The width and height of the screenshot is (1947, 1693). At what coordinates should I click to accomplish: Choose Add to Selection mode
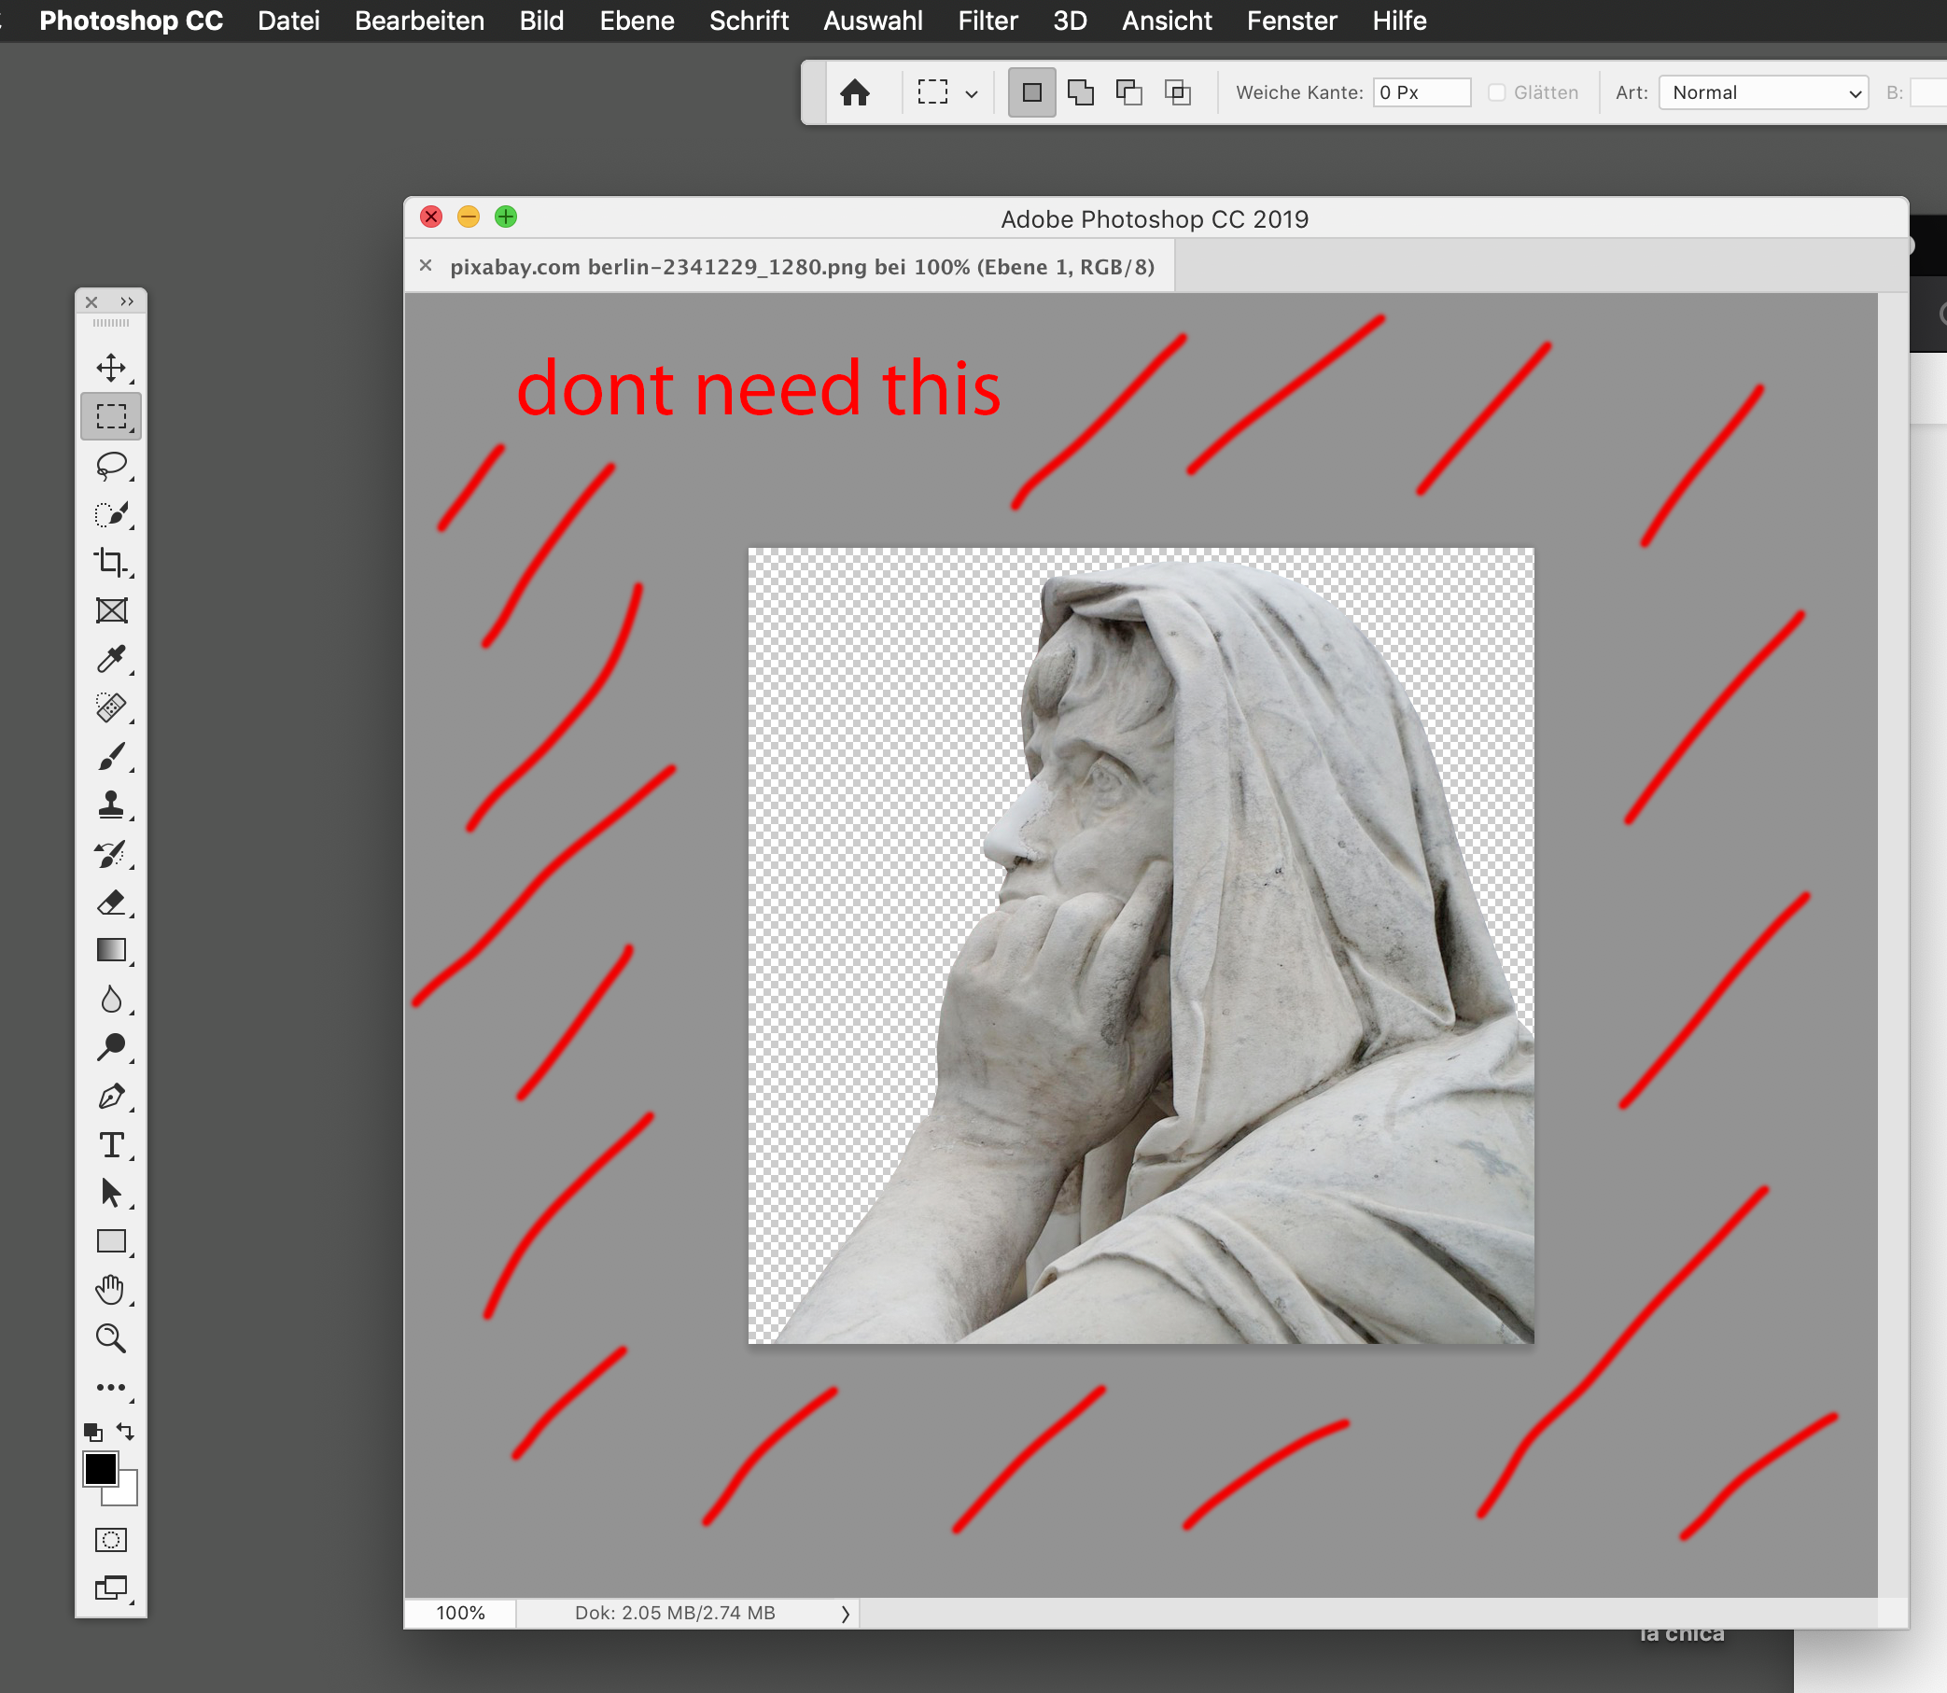point(1081,92)
